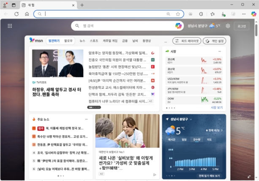Switch weather view to 강수량
Screen dimensions: 259x181
click(197, 140)
